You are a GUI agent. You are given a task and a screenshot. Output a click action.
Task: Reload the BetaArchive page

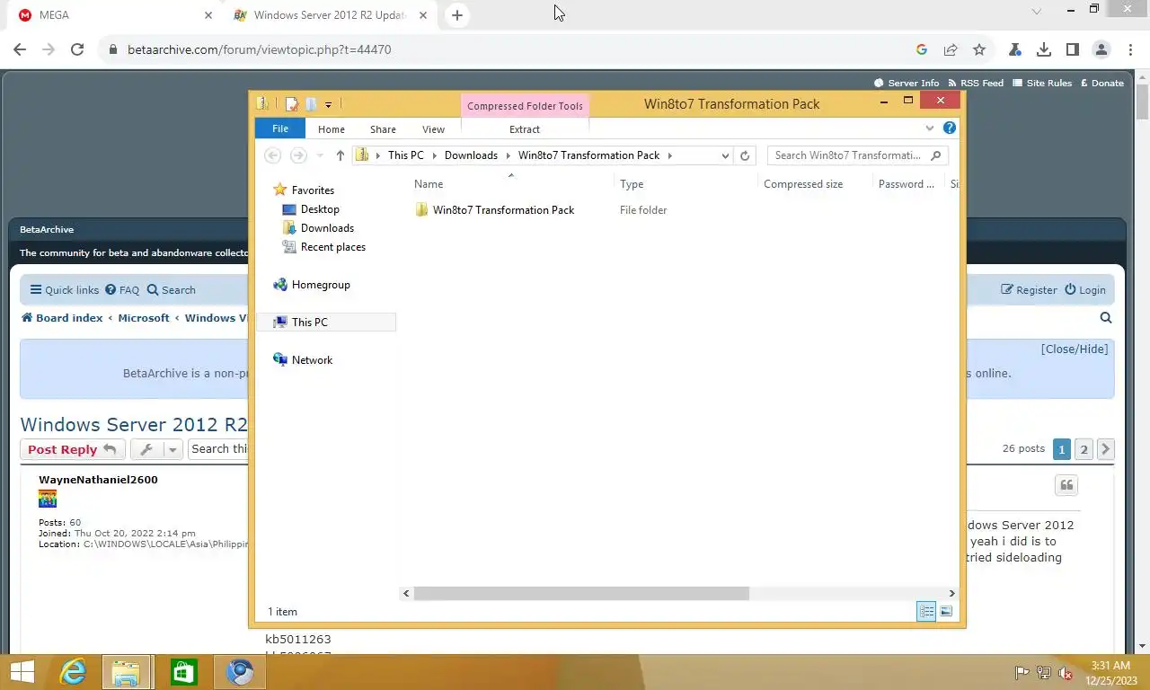point(77,49)
